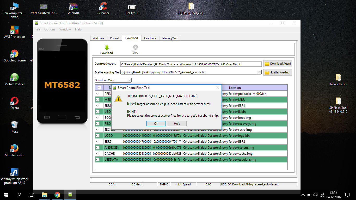
Task: Select Google Chrome desktop shortcut
Action: (x=15, y=56)
